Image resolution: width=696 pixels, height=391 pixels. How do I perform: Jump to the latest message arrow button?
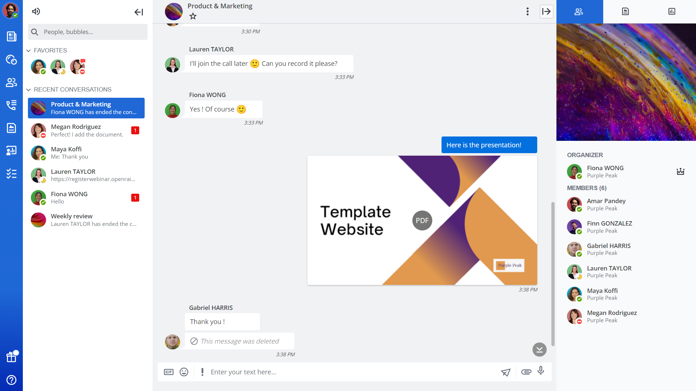coord(539,349)
